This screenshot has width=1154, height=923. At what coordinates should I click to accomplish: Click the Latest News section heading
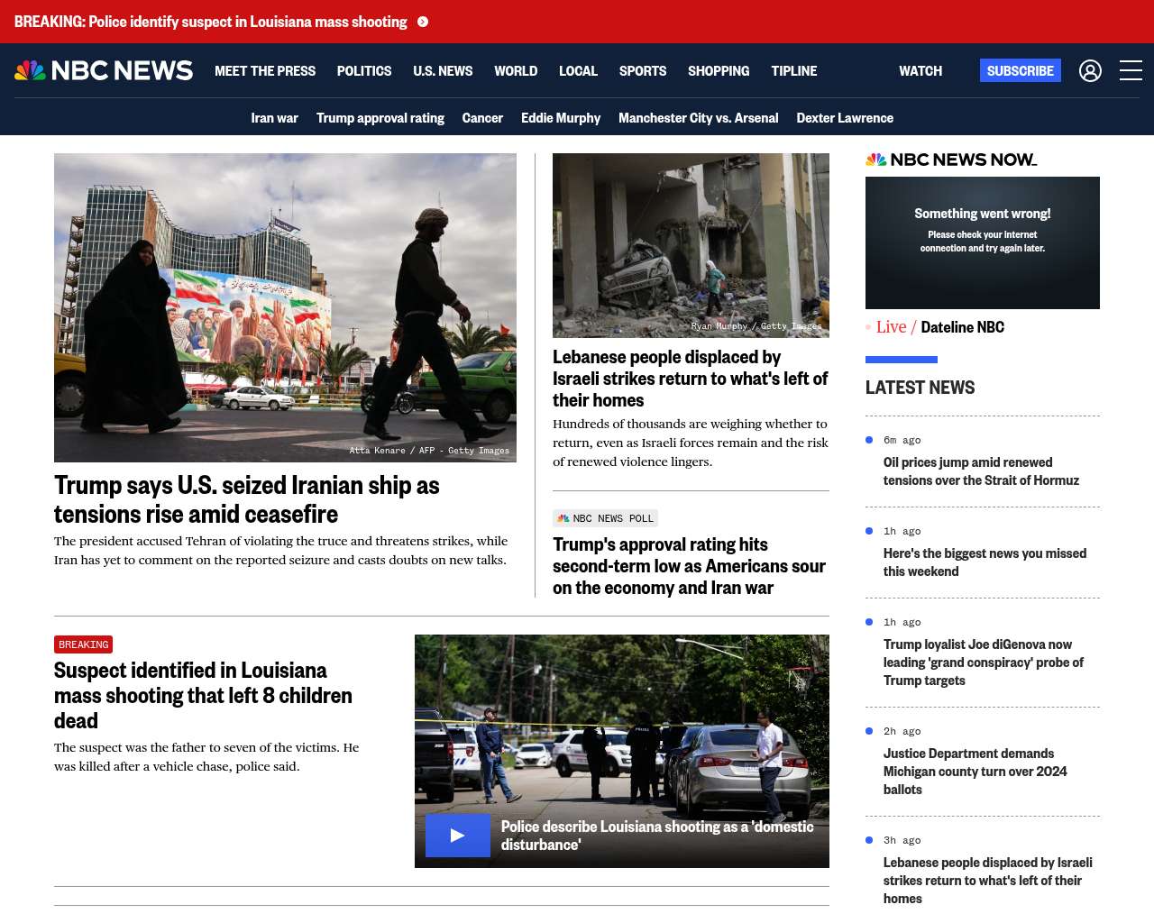[x=920, y=388]
